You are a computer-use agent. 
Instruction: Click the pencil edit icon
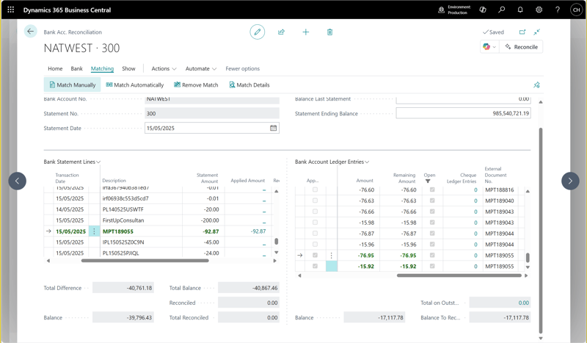coord(257,32)
